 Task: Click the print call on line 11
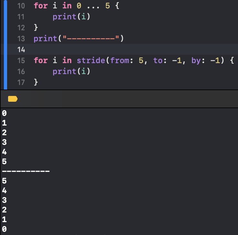[x=71, y=16]
